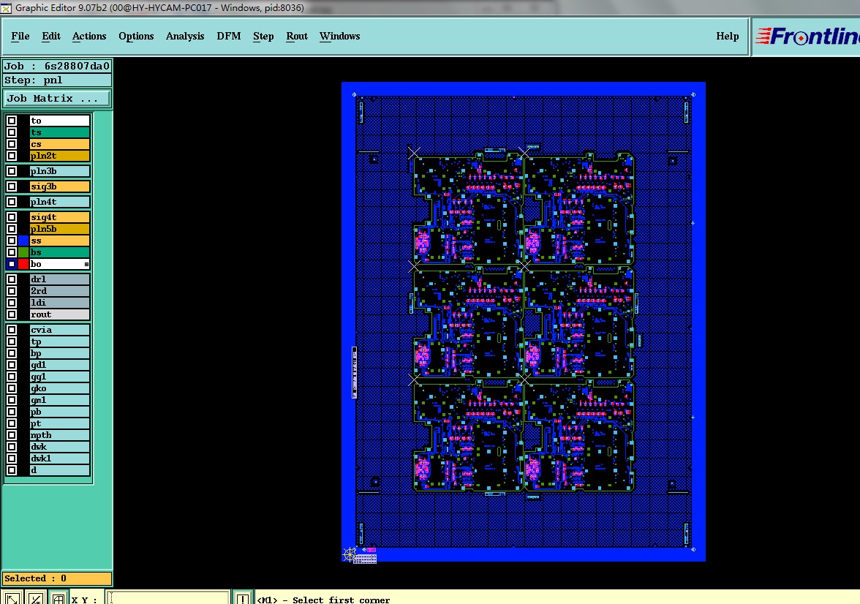
Task: Click the green color swatch of layer bs
Action: [x=23, y=252]
